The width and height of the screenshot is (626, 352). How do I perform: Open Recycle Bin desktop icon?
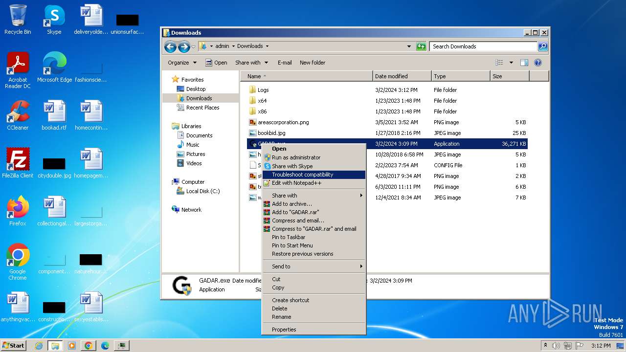18,21
